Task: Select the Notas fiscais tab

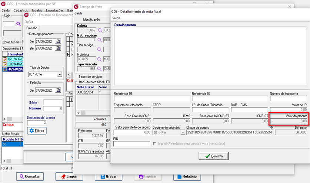Action: pos(11,42)
